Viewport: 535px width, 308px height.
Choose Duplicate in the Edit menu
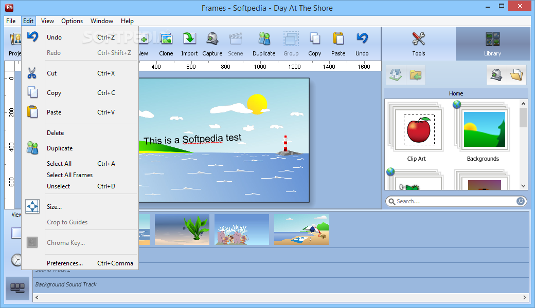click(x=80, y=148)
